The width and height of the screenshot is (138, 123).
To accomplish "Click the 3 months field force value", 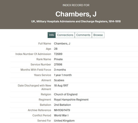I will [60, 70].
